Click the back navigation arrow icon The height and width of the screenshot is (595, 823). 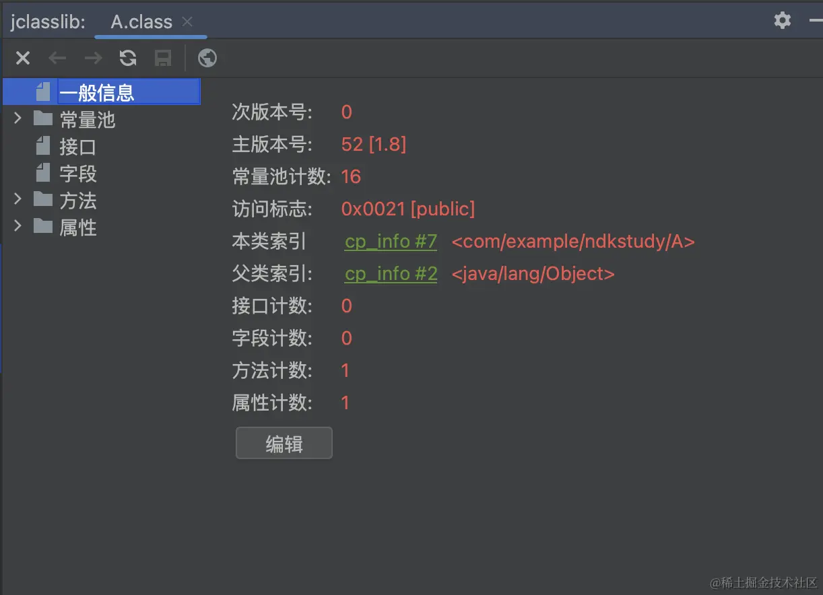(57, 58)
